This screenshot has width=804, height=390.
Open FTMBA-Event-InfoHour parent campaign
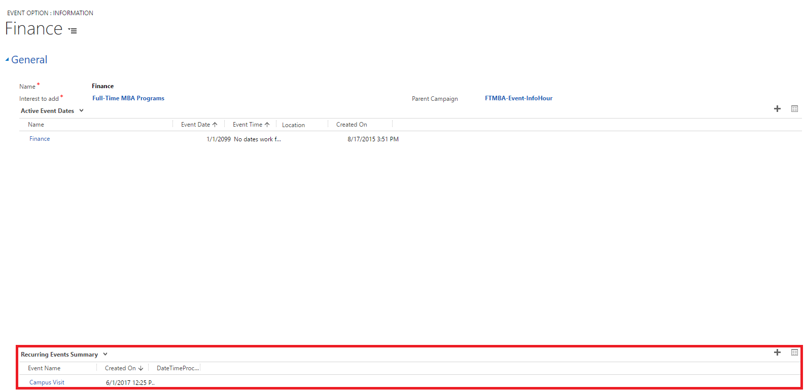518,98
